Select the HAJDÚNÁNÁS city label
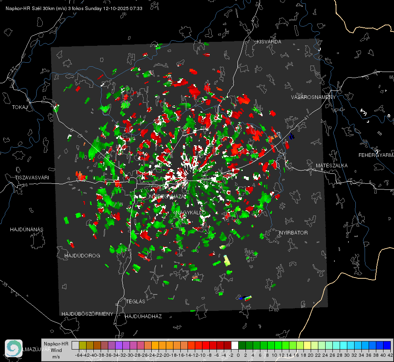Image resolution: width=394 pixels, height=362 pixels. (27, 229)
